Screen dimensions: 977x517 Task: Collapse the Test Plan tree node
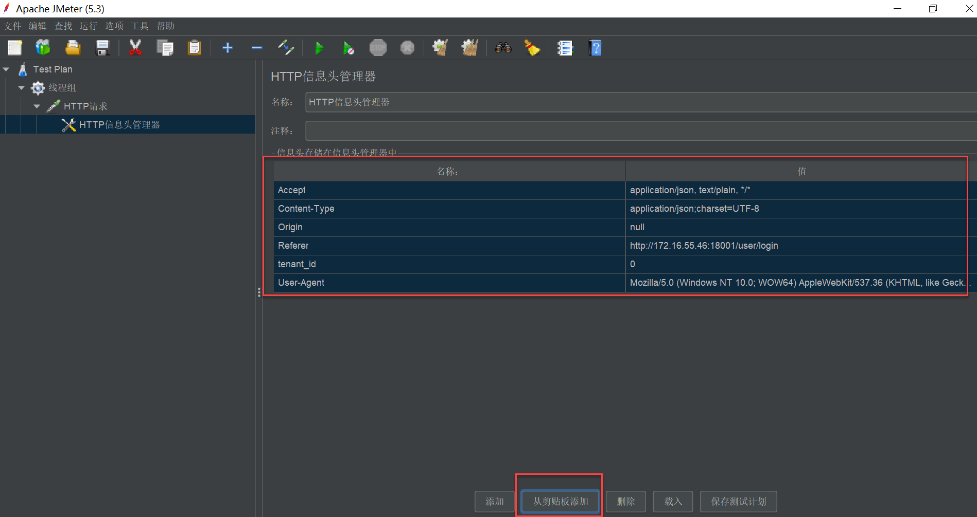pos(6,69)
